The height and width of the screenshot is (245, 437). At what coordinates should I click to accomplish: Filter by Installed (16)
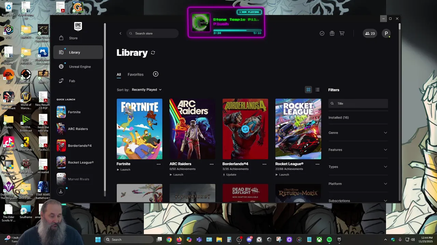click(338, 118)
